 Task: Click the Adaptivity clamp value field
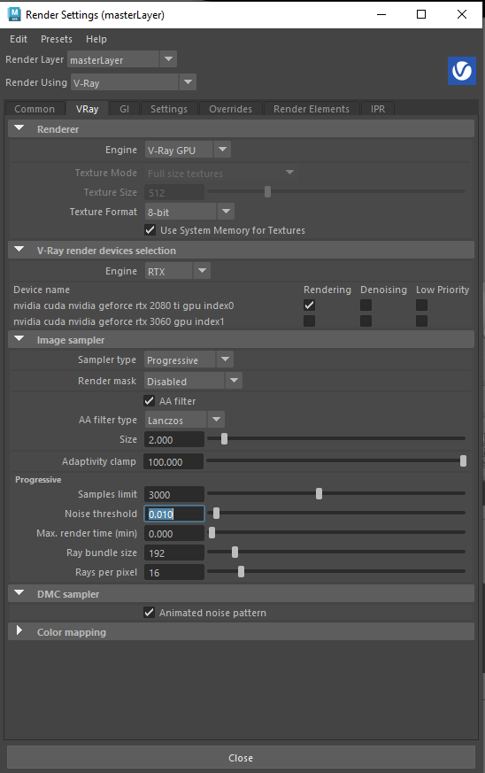click(x=174, y=461)
